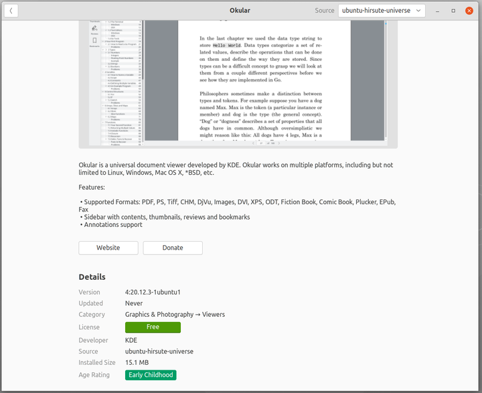Viewport: 482px width, 393px height.
Task: Click the License label
Action: (x=89, y=327)
